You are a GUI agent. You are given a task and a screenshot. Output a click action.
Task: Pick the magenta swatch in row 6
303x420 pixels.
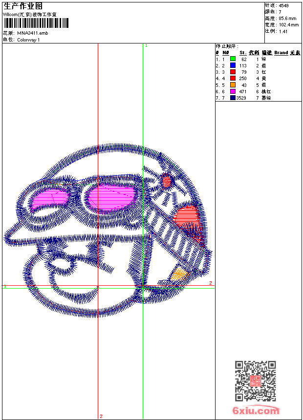click(x=233, y=91)
